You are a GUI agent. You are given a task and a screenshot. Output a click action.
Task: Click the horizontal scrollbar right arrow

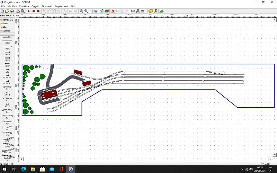click(x=269, y=159)
